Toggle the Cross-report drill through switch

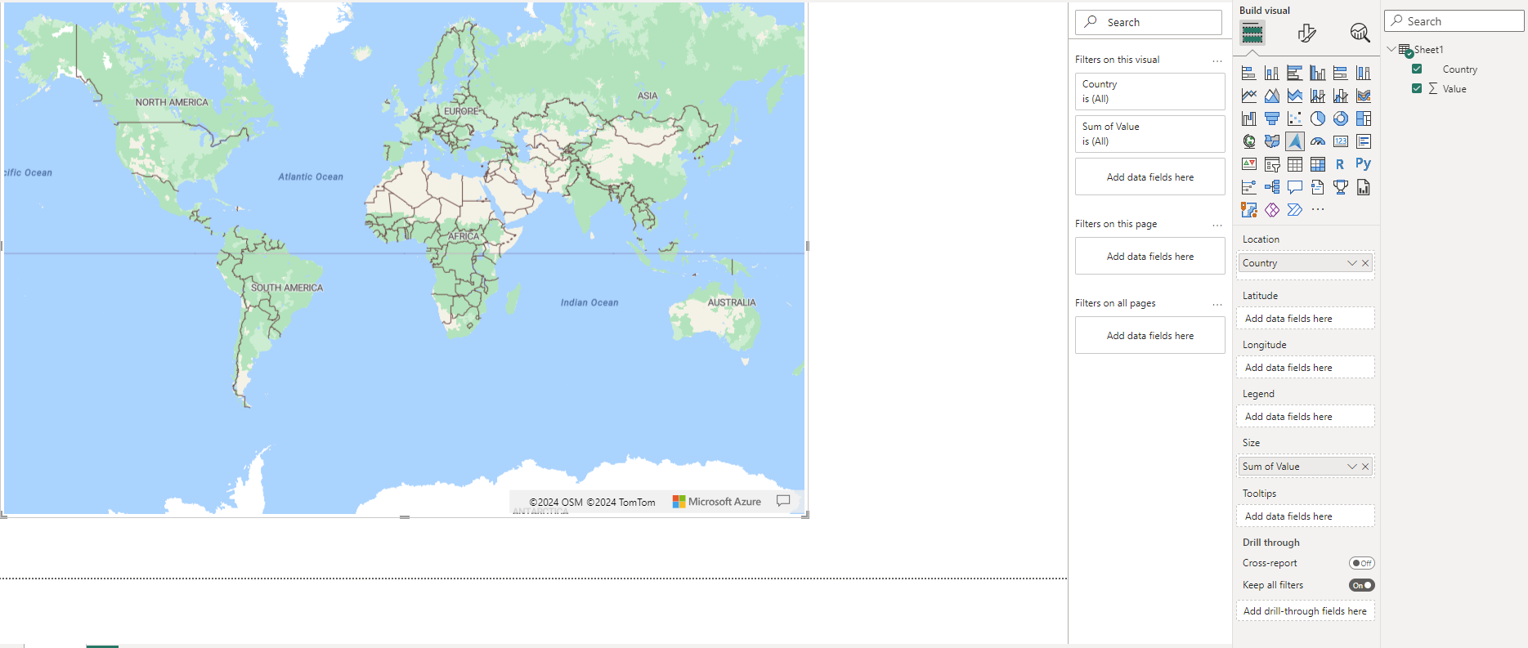tap(1361, 563)
